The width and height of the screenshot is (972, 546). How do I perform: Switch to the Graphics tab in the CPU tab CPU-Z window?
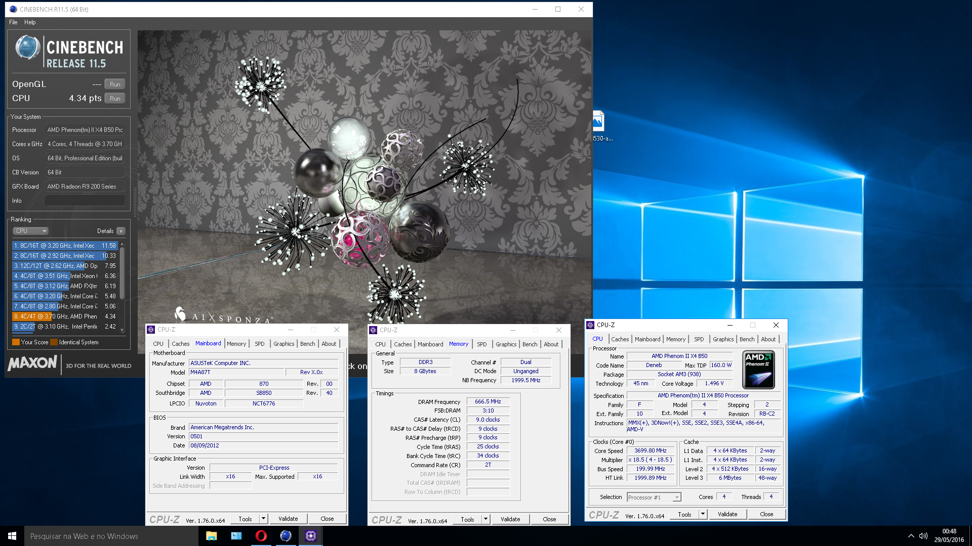pyautogui.click(x=723, y=339)
